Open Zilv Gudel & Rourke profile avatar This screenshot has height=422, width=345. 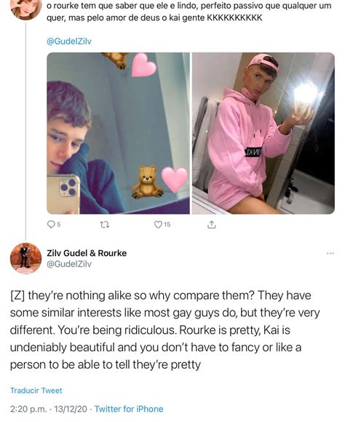click(25, 258)
